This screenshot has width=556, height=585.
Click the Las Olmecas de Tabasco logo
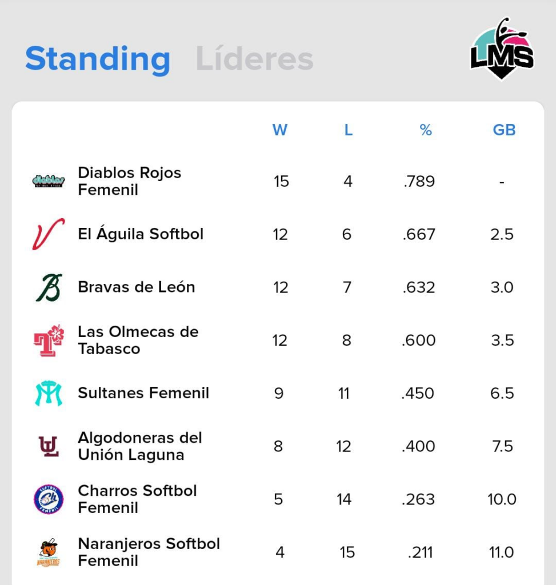(x=49, y=340)
